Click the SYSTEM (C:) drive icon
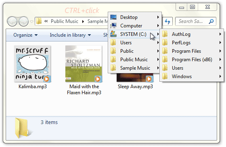The height and width of the screenshot is (147, 226). click(113, 34)
